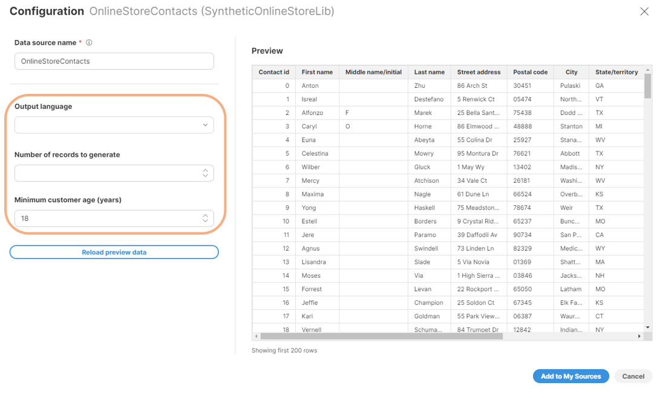Click the Contact id column header
666x397 pixels.
tap(273, 71)
